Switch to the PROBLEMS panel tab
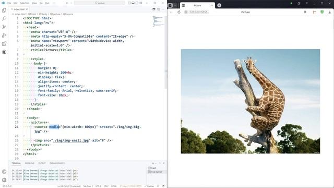 pyautogui.click(x=30, y=163)
